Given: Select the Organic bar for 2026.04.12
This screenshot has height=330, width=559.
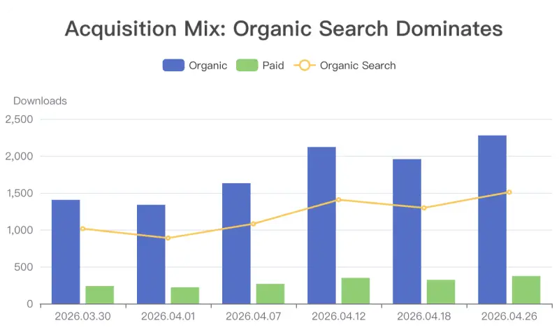Looking at the screenshot, I should tap(321, 225).
